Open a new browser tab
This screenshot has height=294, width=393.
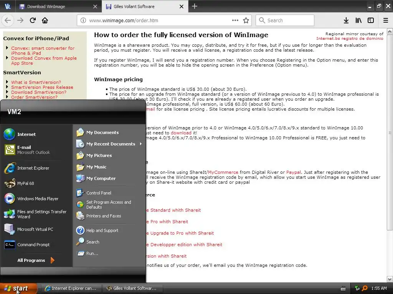pos(195,6)
